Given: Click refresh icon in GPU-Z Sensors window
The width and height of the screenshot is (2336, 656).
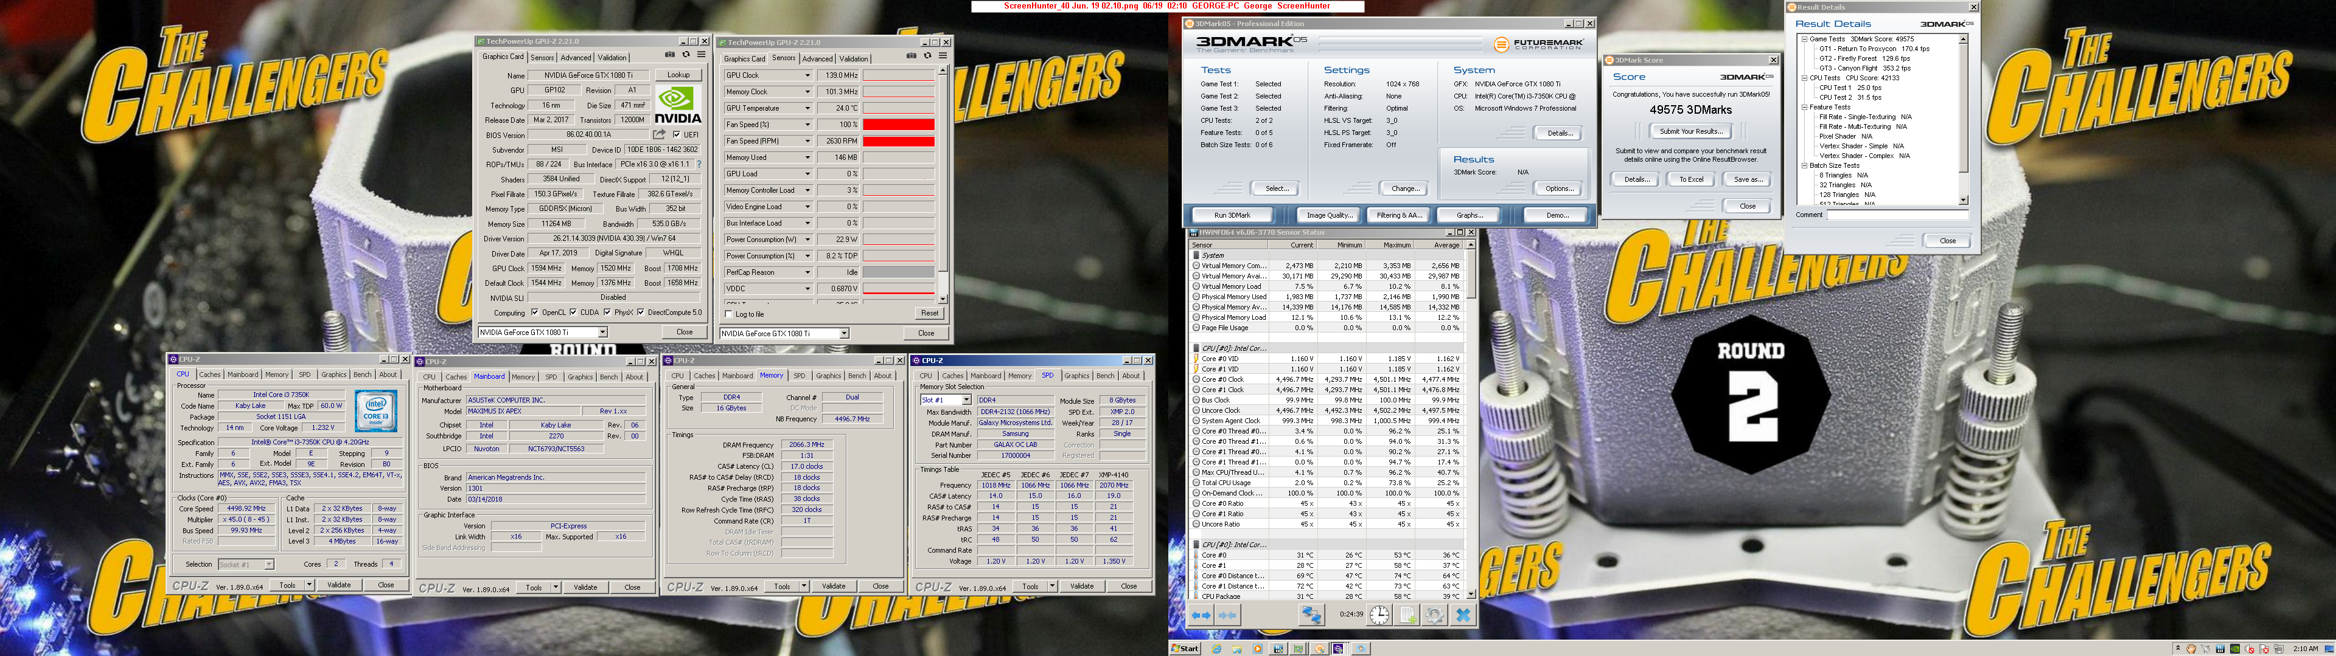Looking at the screenshot, I should (927, 56).
